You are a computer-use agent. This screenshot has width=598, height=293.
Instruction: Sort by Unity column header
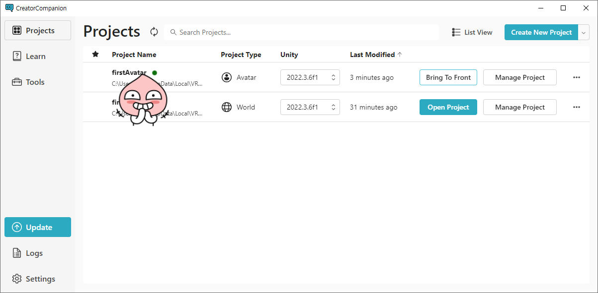coord(289,55)
